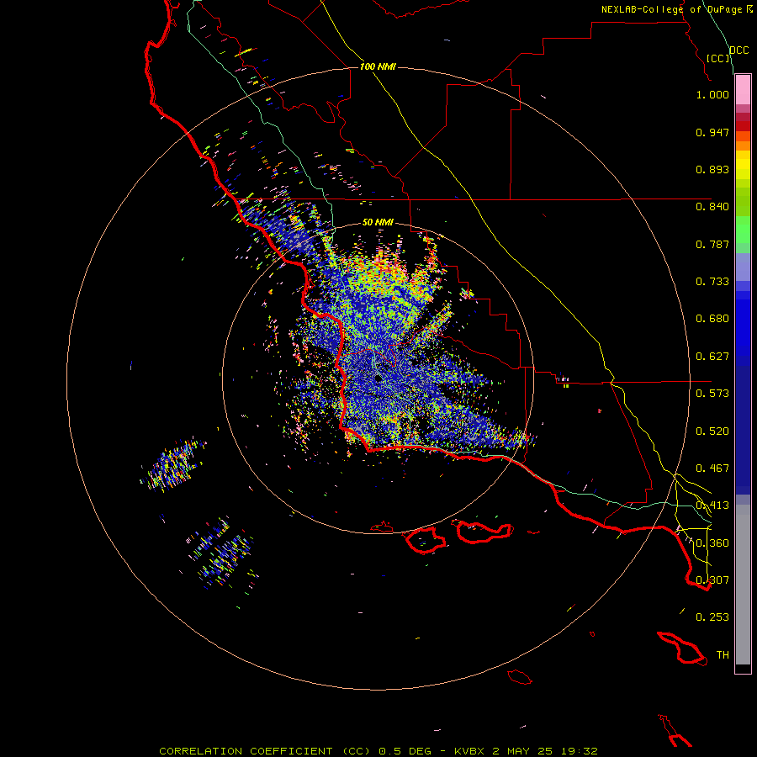757x757 pixels.
Task: Click the 0.733 legend value
Action: point(712,282)
